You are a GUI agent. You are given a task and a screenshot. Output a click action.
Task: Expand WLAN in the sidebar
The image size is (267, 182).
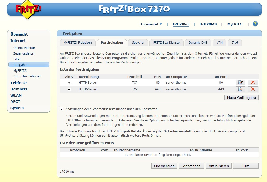(16, 95)
